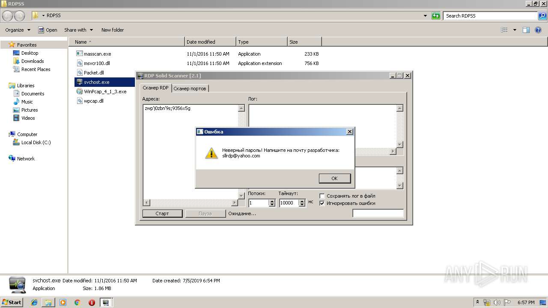
Task: Click the Адреса addresses text area
Action: (191, 151)
